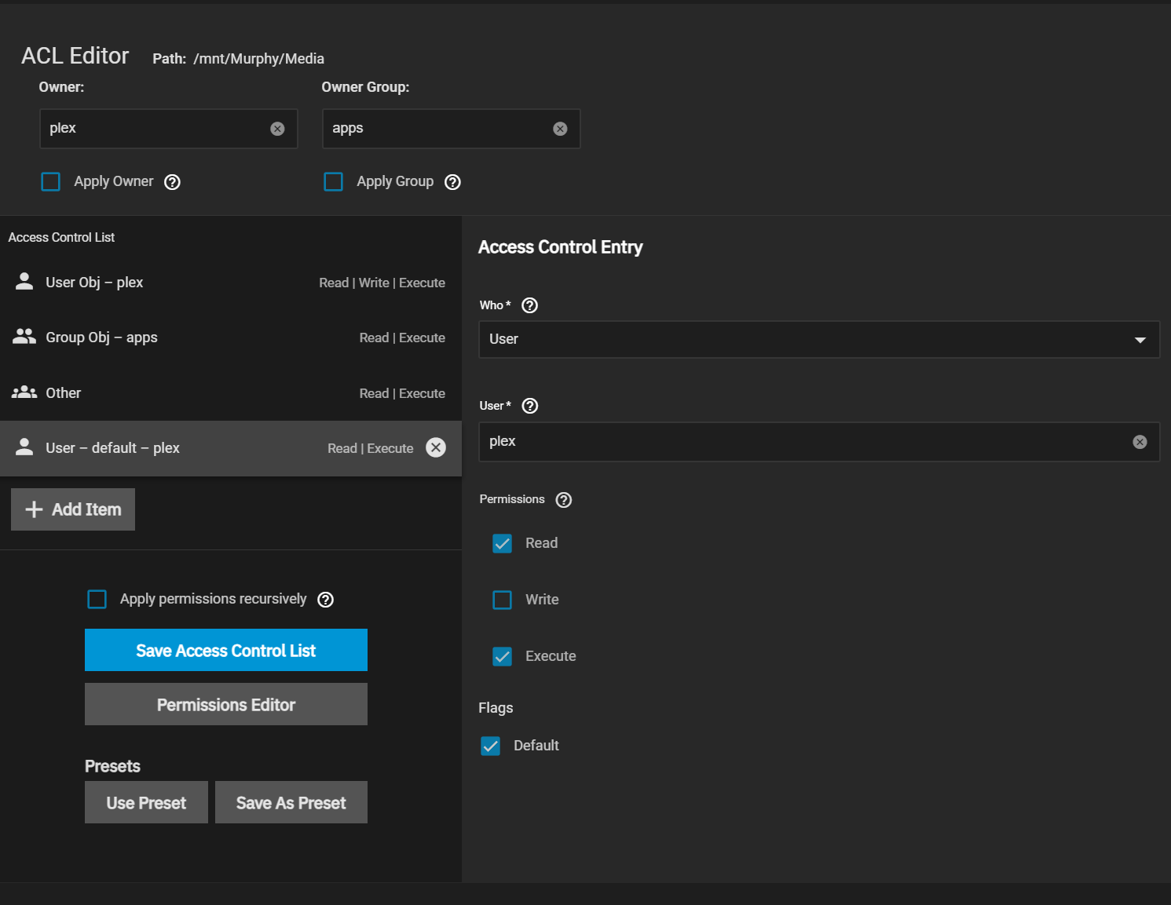1171x905 pixels.
Task: Click the plus icon on Add Item
Action: coord(34,509)
